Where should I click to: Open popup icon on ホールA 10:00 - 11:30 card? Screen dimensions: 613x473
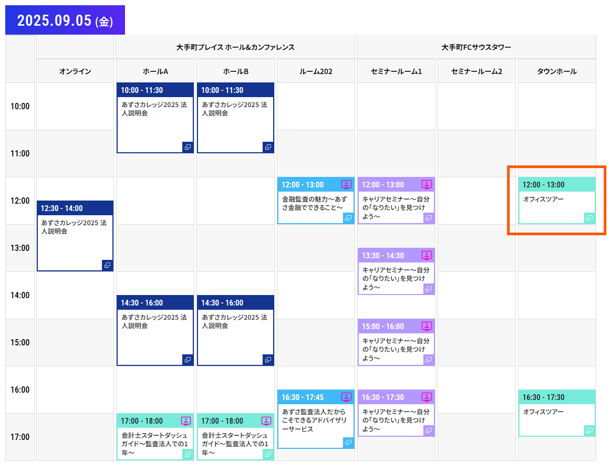[x=188, y=147]
